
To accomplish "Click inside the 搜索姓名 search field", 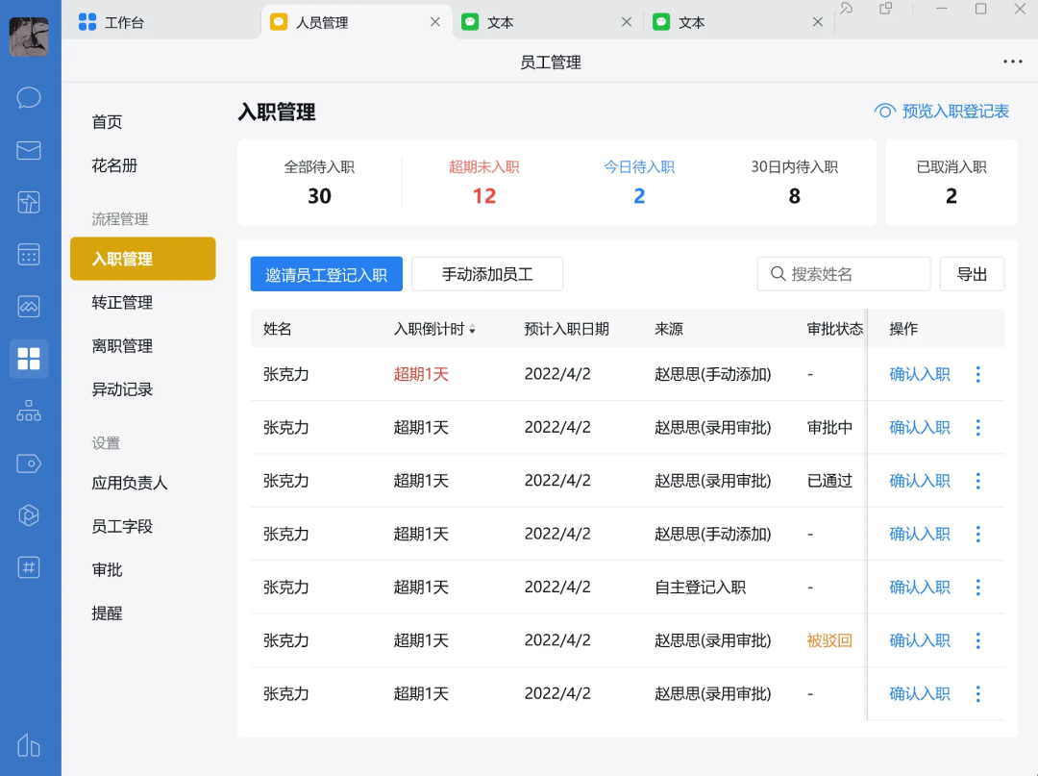I will [843, 273].
